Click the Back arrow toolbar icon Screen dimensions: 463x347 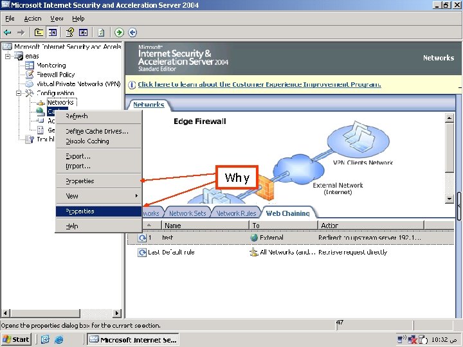coord(7,33)
